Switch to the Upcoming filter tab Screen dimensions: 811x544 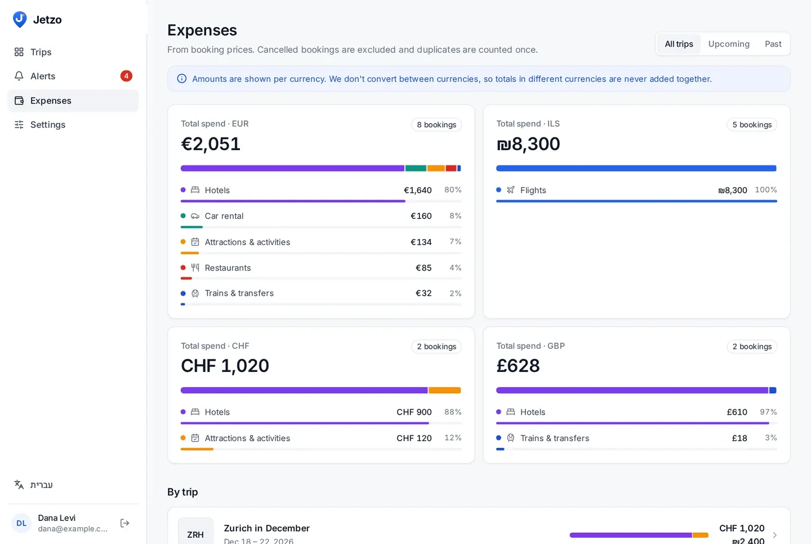click(729, 44)
